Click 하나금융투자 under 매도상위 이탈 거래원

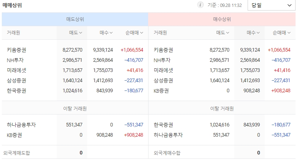tap(21, 125)
